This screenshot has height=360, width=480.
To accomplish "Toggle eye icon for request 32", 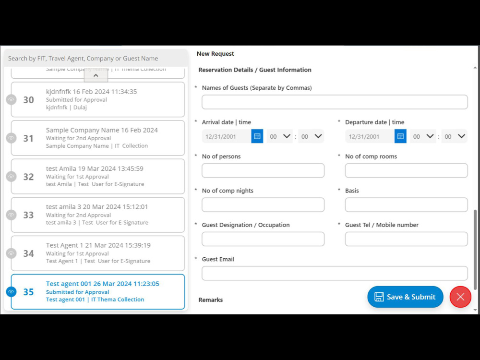I will point(12,177).
